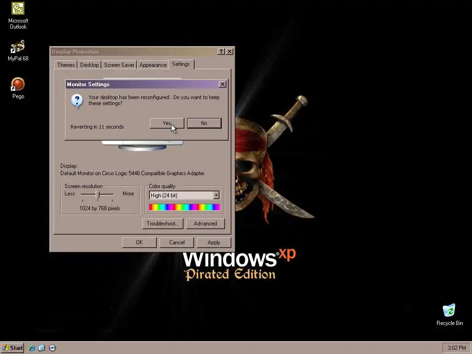The width and height of the screenshot is (472, 354).
Task: Close the Monitor Settings dialog
Action: (x=223, y=84)
